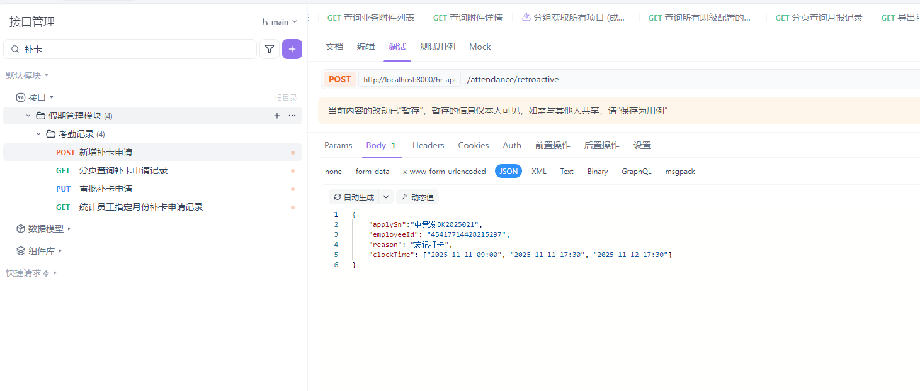Click the 动态值 magic wand button
Screen dimensions: 920x391
pos(417,197)
